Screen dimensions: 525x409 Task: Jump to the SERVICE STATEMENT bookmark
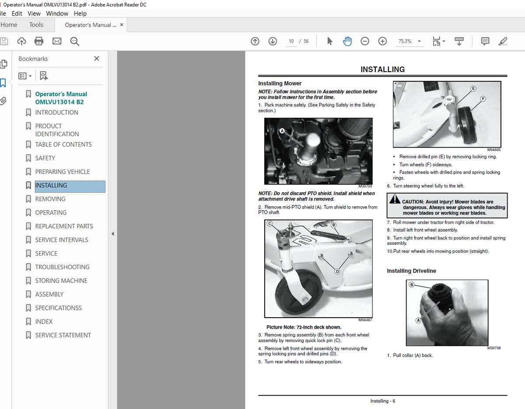coord(63,335)
